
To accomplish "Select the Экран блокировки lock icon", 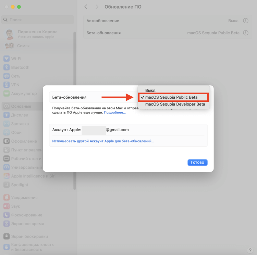I will coord(7,236).
